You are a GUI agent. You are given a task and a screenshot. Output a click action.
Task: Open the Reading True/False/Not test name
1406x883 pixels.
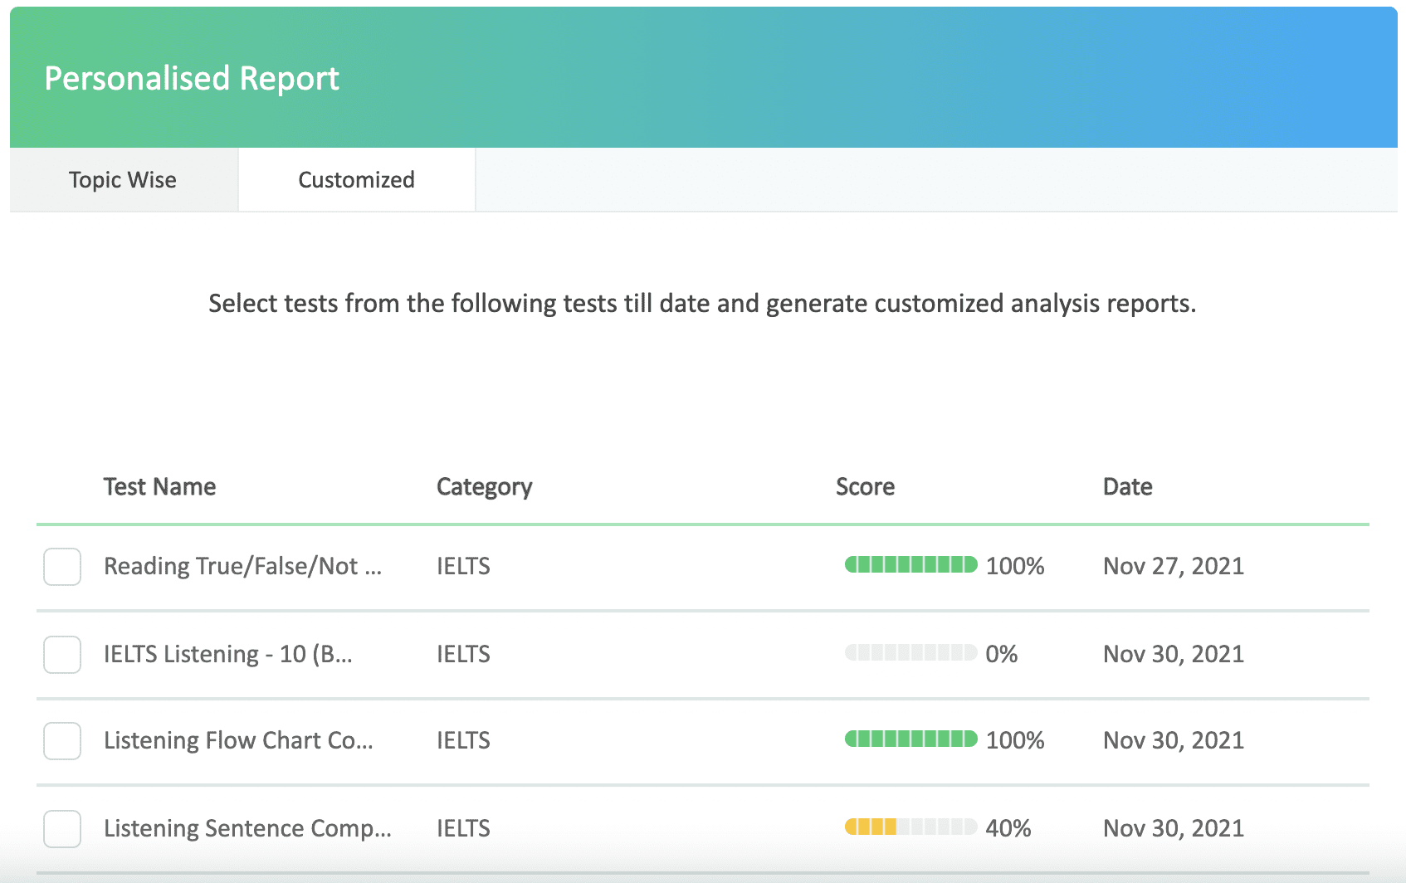[242, 566]
